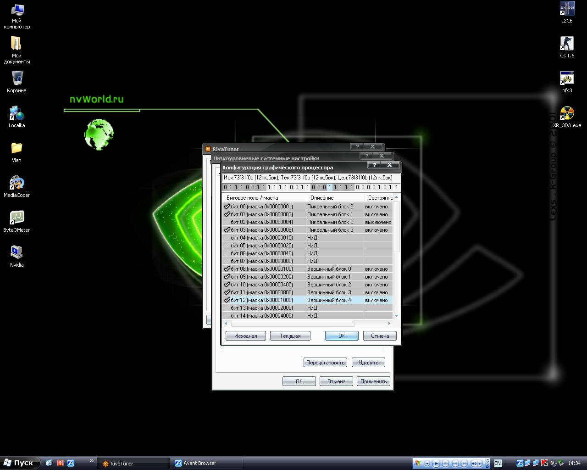
Task: Click the red download manager quick launch icon
Action: (60, 463)
